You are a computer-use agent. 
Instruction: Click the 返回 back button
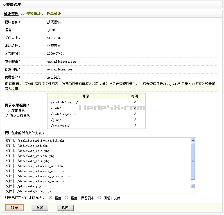tap(65, 208)
